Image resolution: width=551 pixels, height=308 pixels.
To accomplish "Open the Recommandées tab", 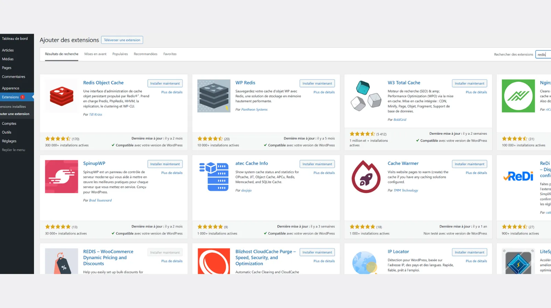I will [x=145, y=54].
